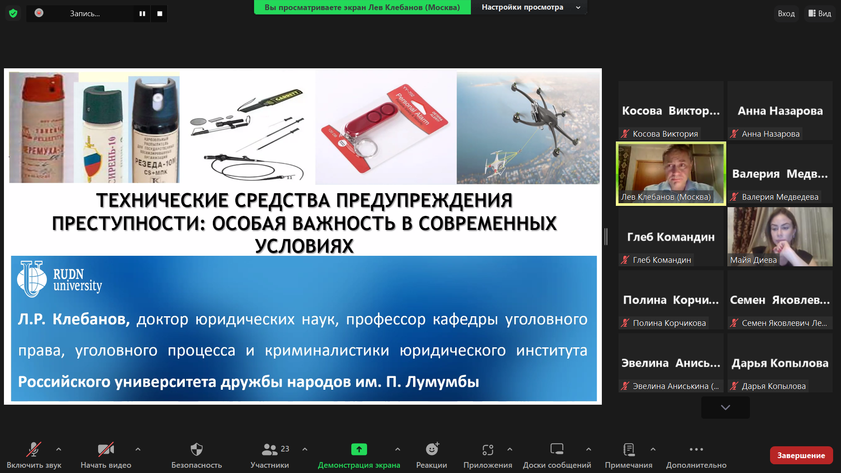Click the muted mic icon beside Дарья Копылова
The height and width of the screenshot is (473, 841).
click(x=734, y=386)
